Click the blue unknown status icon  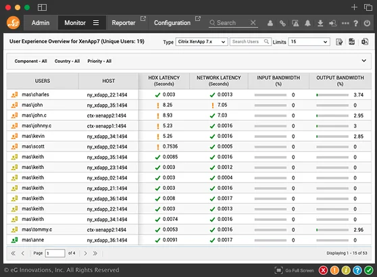(357, 270)
